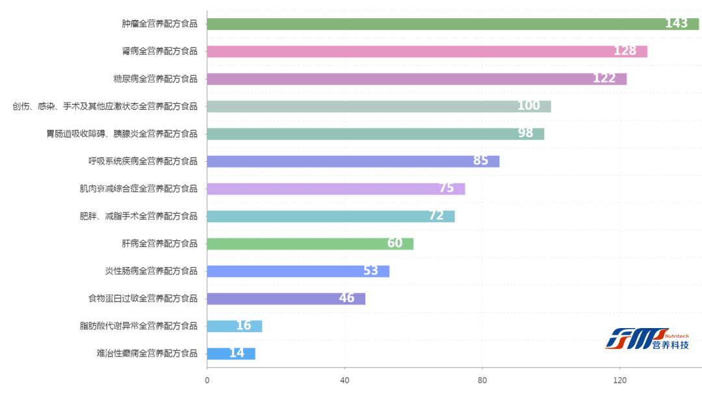Select the green 肿瘤全营养配方食品 bar

[429, 24]
